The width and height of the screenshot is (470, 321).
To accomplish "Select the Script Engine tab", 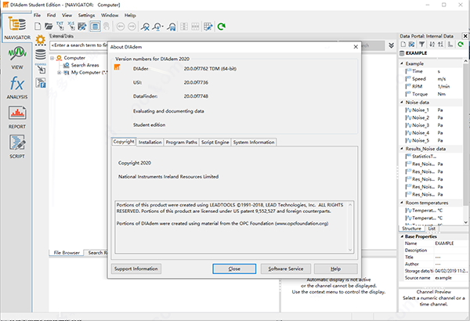I will click(215, 142).
